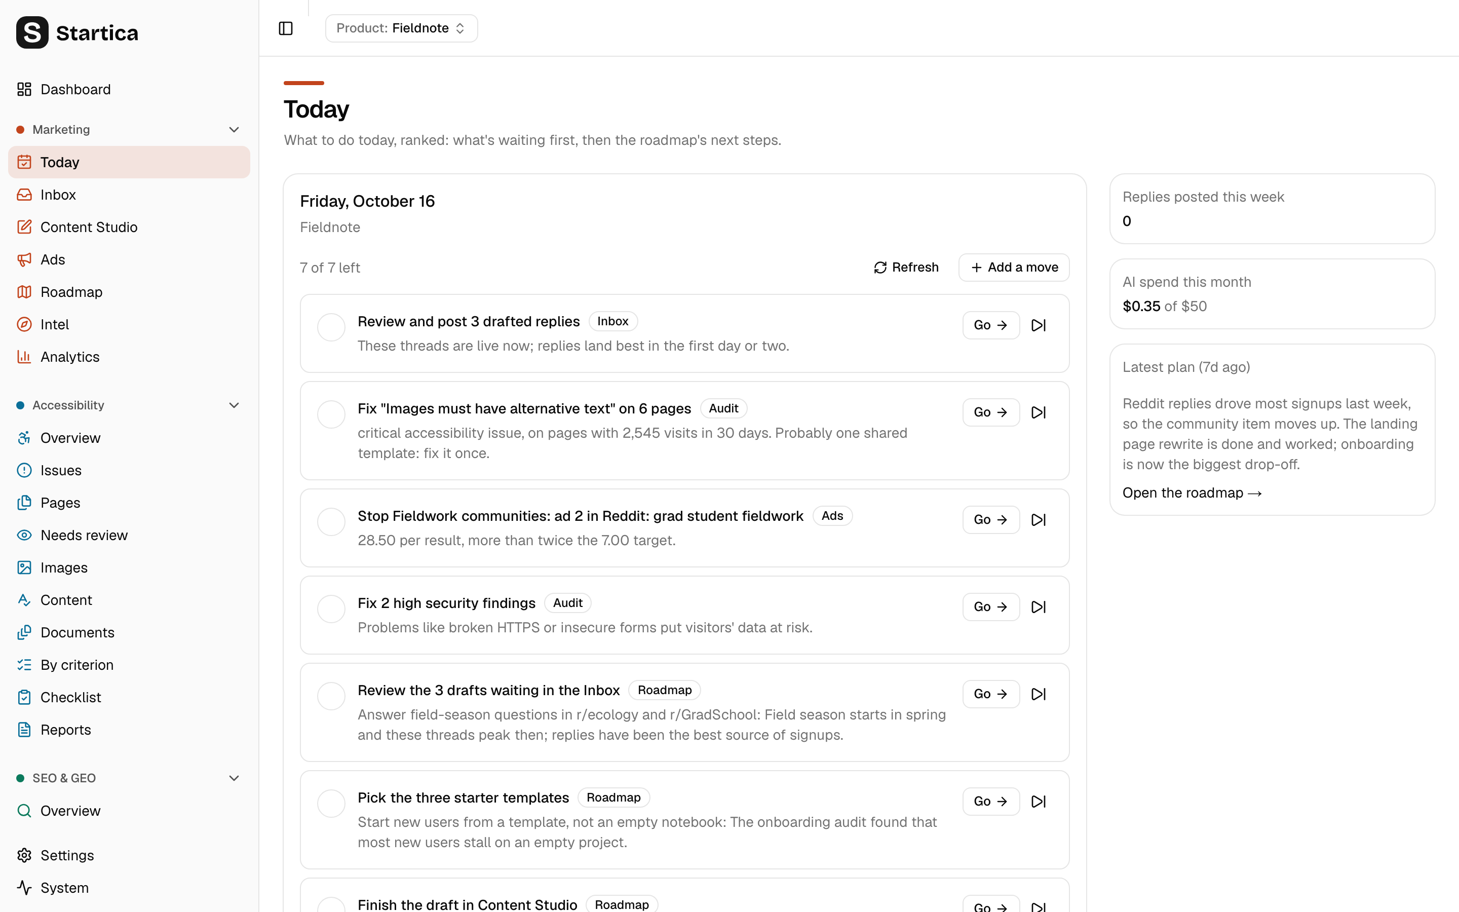The width and height of the screenshot is (1459, 912).
Task: Open the System page
Action: point(129,888)
